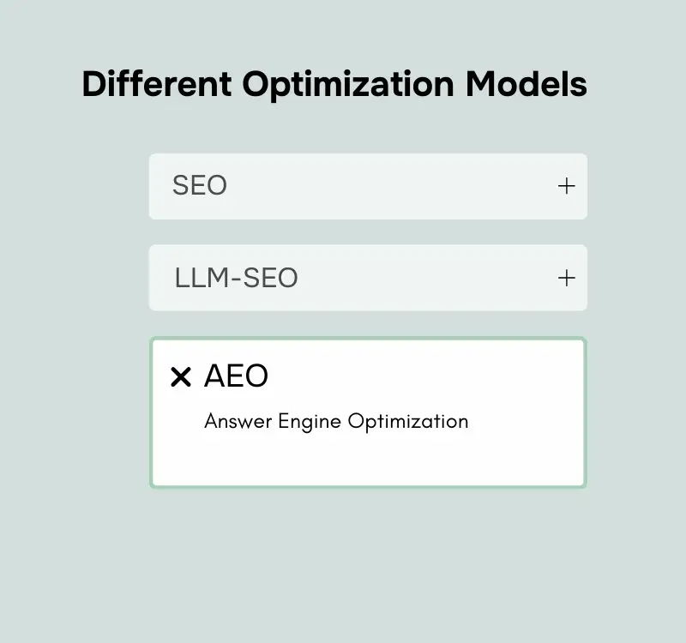Click the Answer Engine Optimization description

[x=336, y=422]
